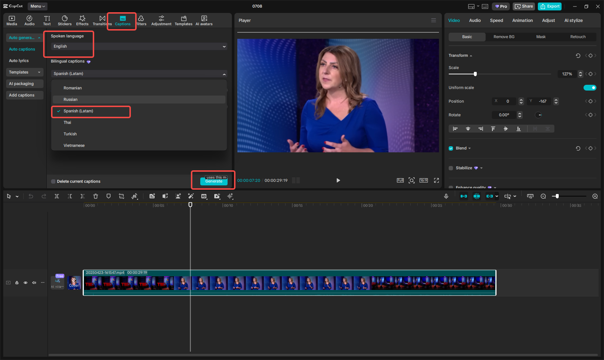Play the video preview
Viewport: 604px width, 360px height.
click(338, 180)
